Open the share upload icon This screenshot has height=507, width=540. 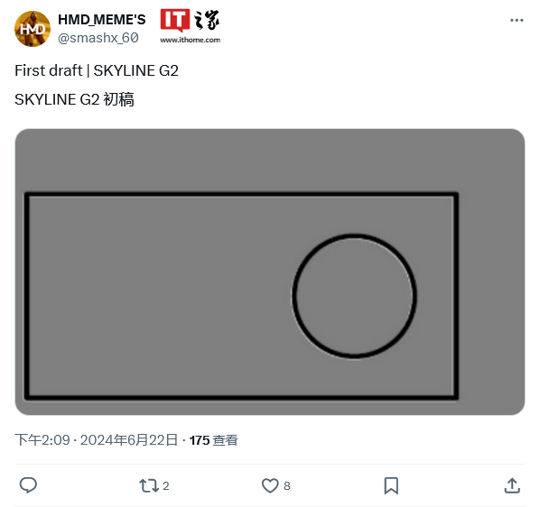(512, 485)
